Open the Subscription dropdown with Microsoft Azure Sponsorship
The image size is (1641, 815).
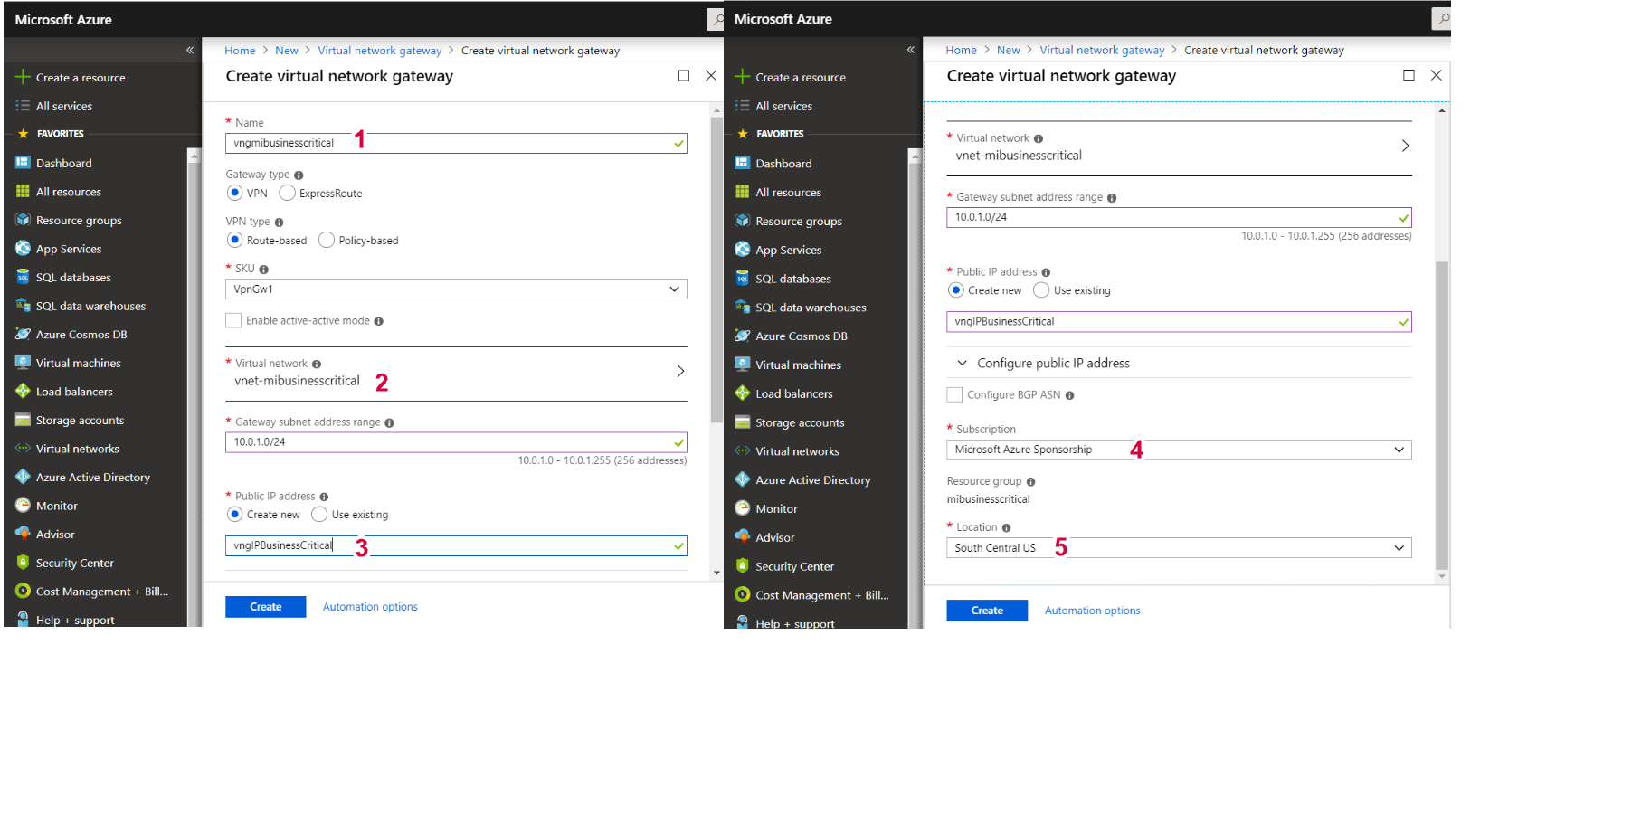point(1178,450)
